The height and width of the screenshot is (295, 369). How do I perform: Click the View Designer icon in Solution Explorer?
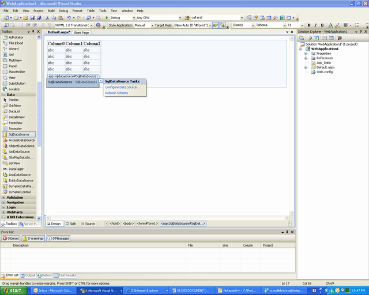(332, 38)
